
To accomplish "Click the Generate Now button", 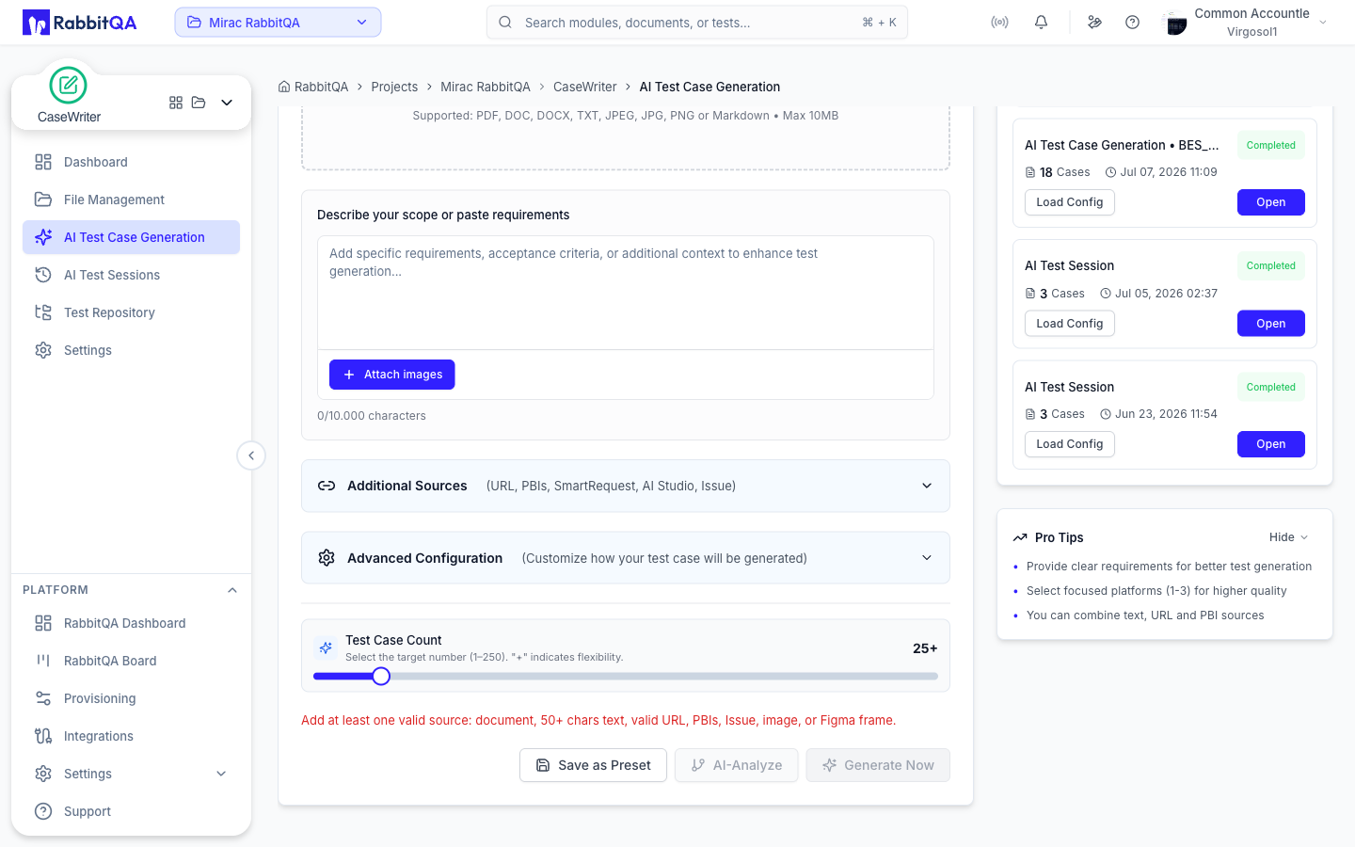I will 878,765.
